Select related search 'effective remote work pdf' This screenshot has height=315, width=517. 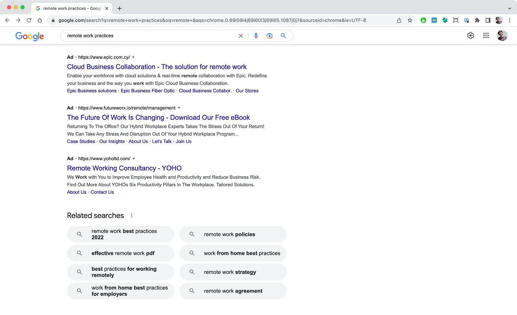[121, 253]
